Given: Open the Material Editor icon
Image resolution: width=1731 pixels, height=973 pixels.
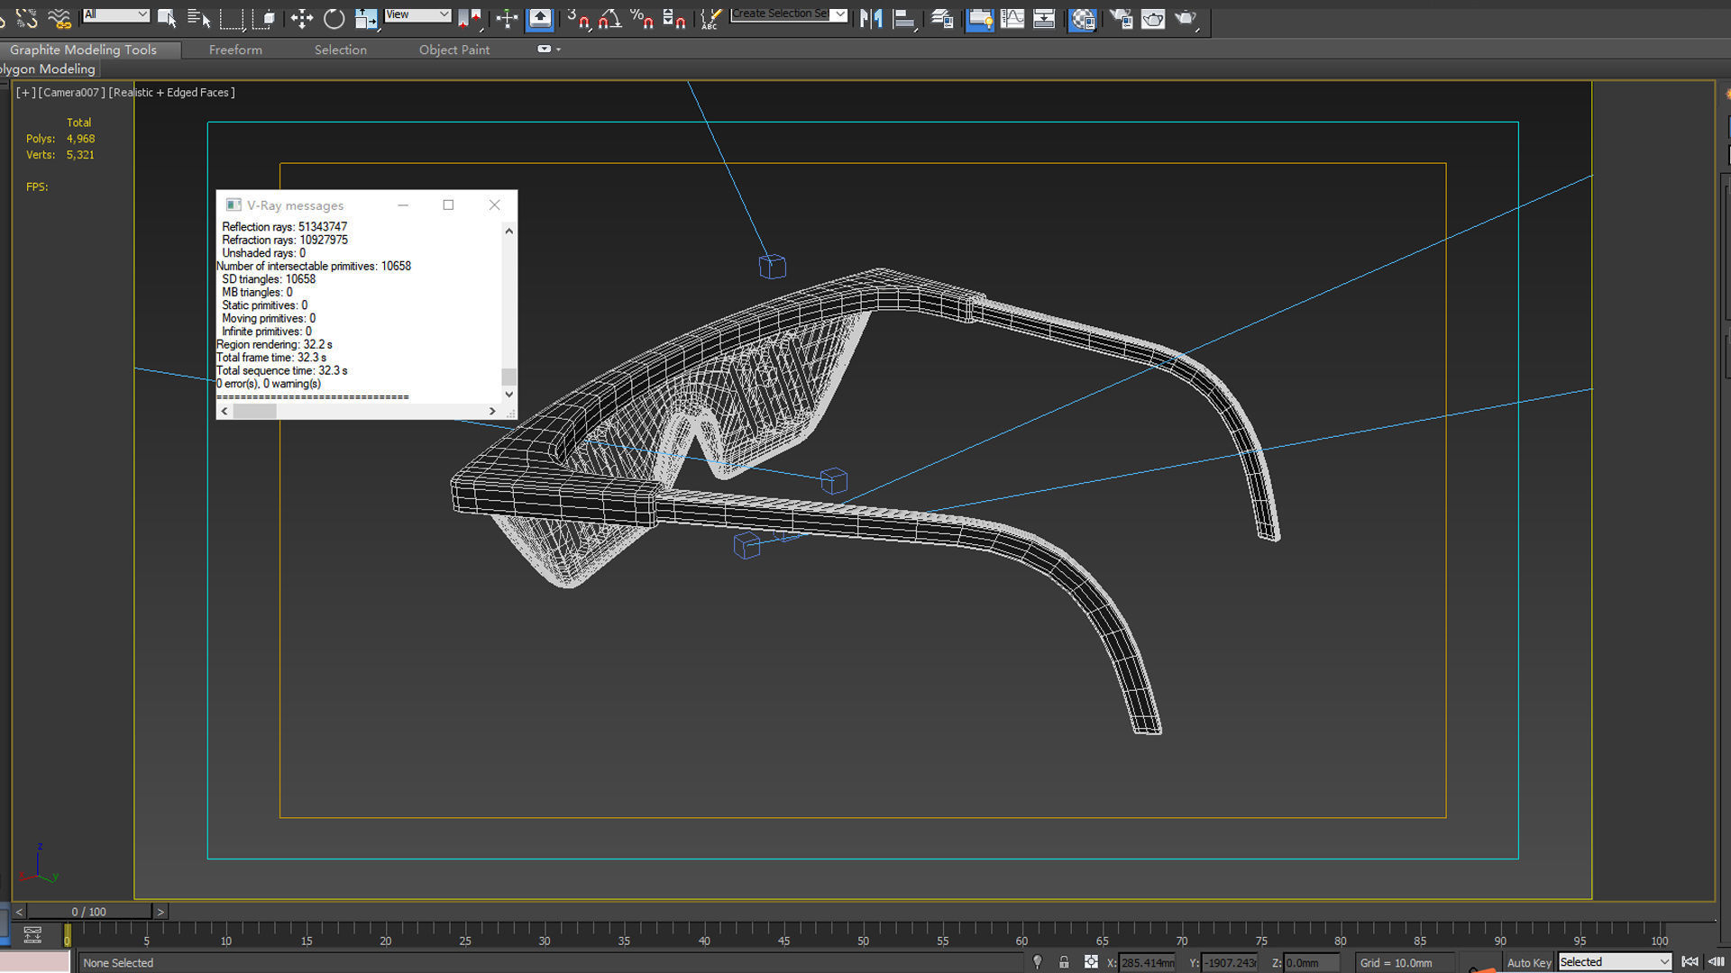Looking at the screenshot, I should (1083, 18).
